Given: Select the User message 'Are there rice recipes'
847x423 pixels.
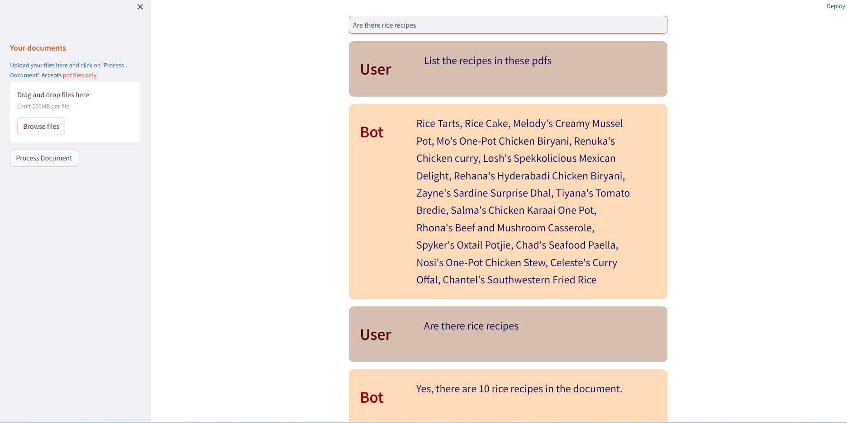Looking at the screenshot, I should click(x=508, y=334).
